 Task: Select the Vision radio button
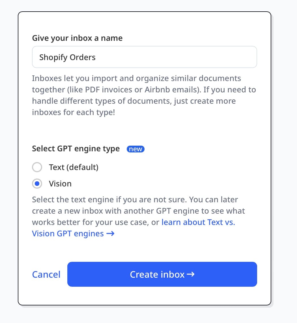[x=37, y=184]
